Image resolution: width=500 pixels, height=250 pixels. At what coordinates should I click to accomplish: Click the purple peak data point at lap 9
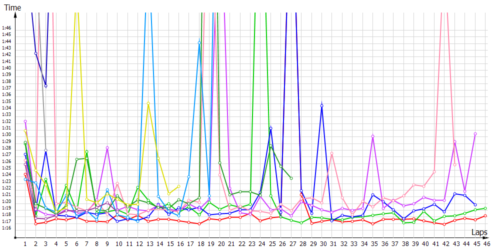click(107, 148)
